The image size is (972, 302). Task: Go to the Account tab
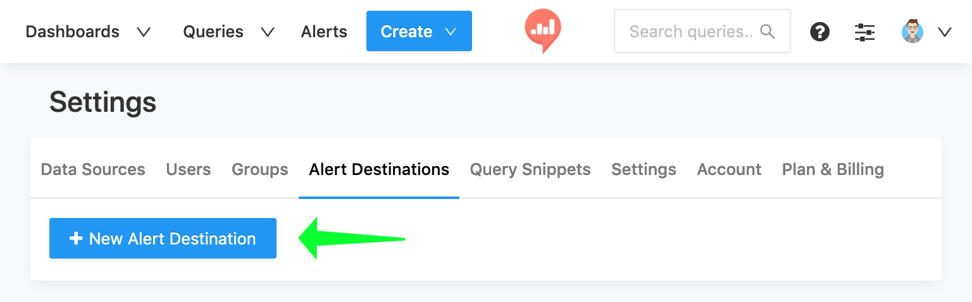point(729,169)
